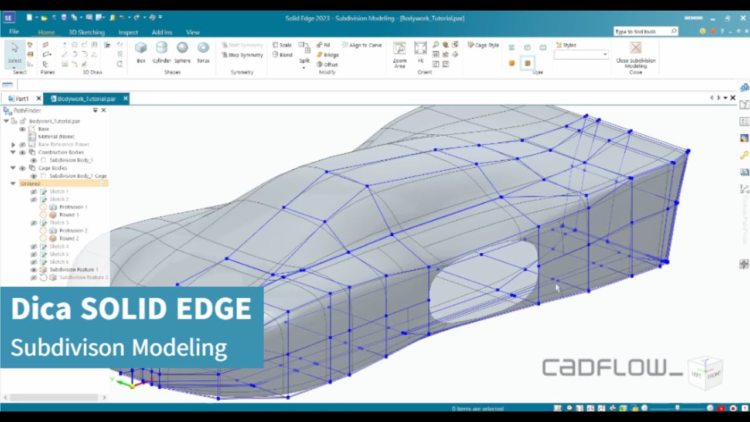Close the PathFinder panel
Viewport: 750px width, 422px height.
click(x=104, y=110)
